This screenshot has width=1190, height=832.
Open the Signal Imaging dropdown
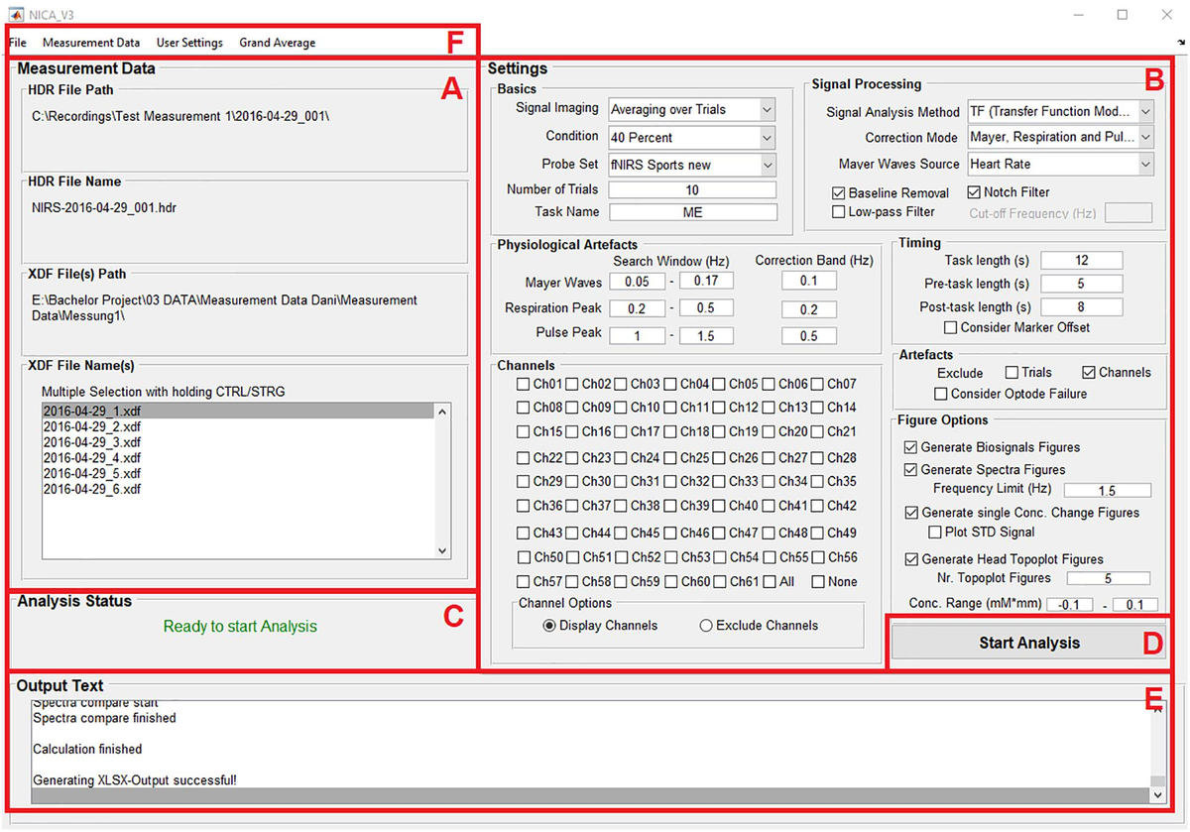pyautogui.click(x=767, y=109)
